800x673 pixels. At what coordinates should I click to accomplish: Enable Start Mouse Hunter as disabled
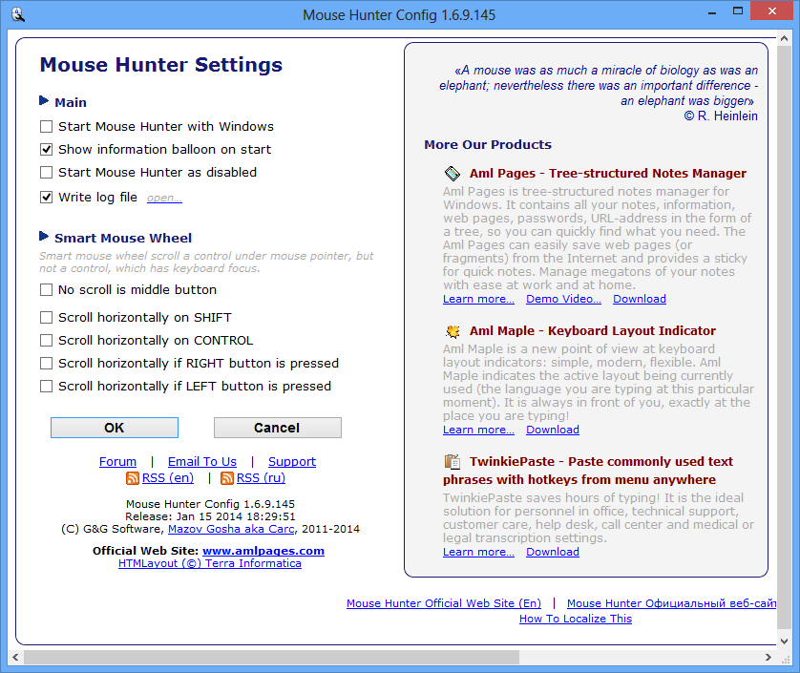coord(47,173)
